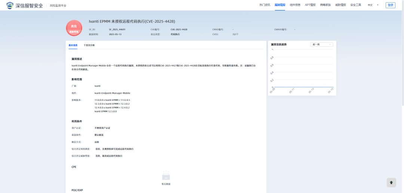The image size is (404, 193).
Task: Click the 风险监测平台 header text
Action: 58,5
